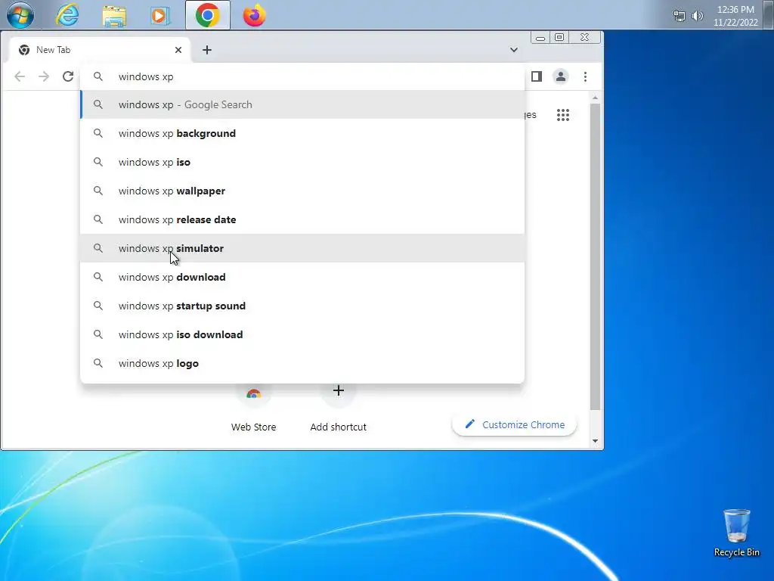Show the clock and date flyout
Image resolution: width=774 pixels, height=581 pixels.
coord(735,16)
